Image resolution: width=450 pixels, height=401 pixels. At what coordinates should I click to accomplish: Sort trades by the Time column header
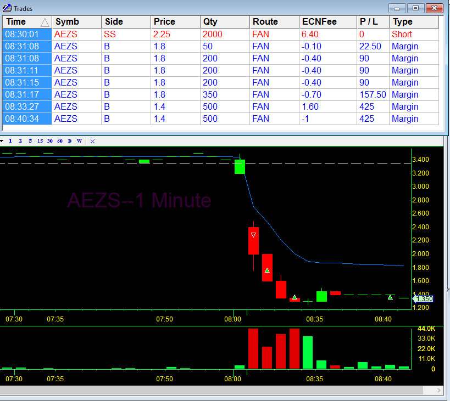click(27, 22)
